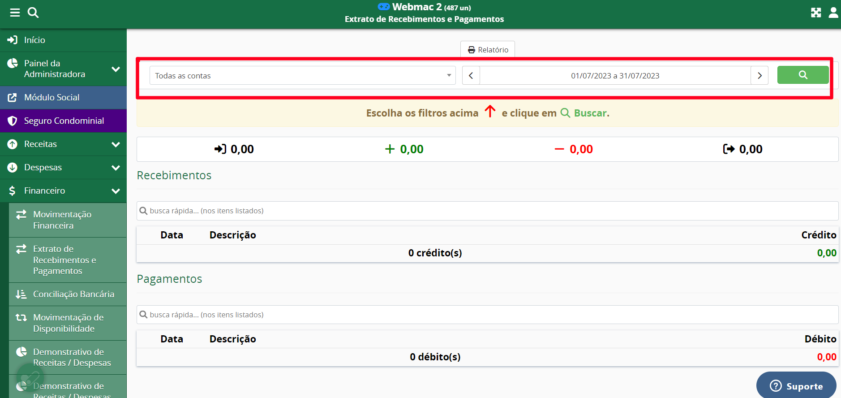
Task: Collapse the Financeiro submenu chevron
Action: click(116, 191)
